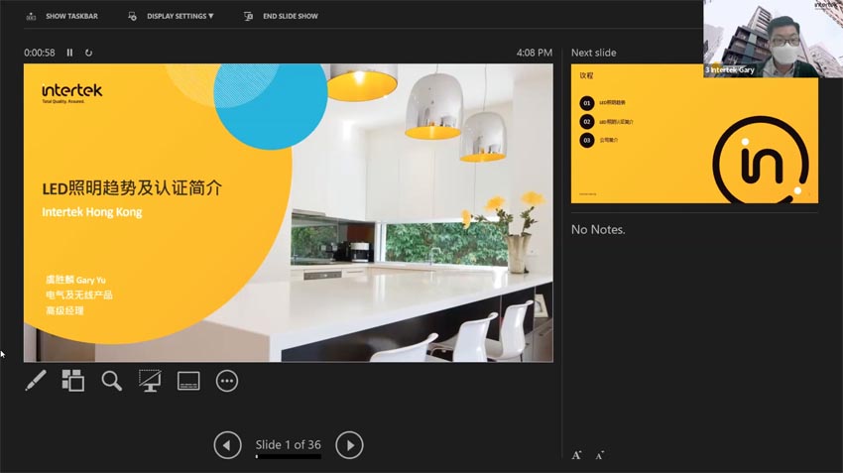The width and height of the screenshot is (843, 473).
Task: Select the magnifier zoom tool
Action: click(112, 381)
